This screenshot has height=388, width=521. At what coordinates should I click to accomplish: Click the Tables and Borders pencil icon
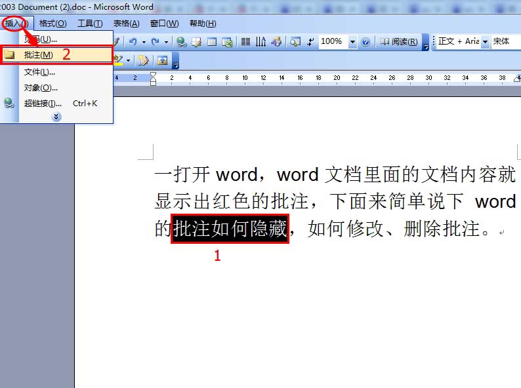tap(197, 42)
